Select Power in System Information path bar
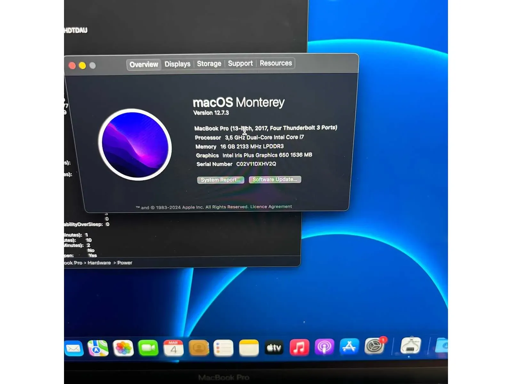Screen dimensions: 512x384 [125, 263]
